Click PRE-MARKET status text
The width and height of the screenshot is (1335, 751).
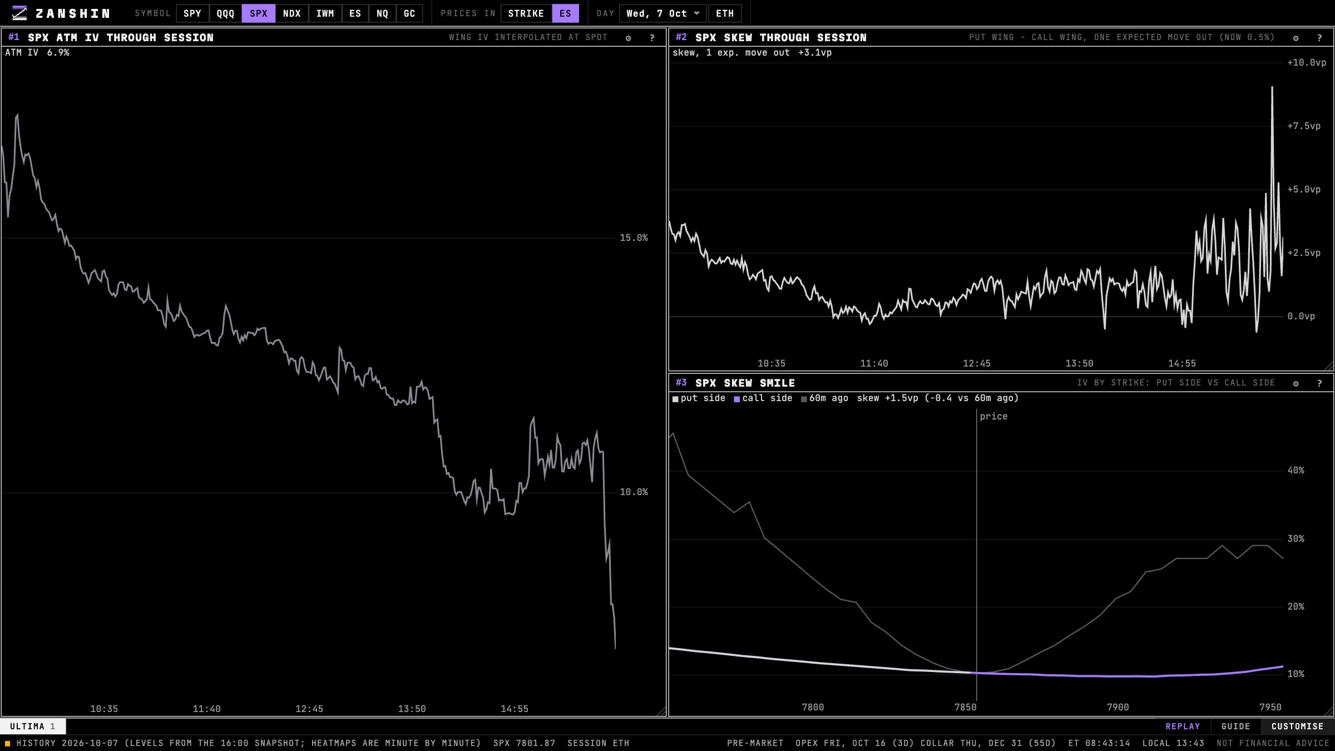[755, 743]
